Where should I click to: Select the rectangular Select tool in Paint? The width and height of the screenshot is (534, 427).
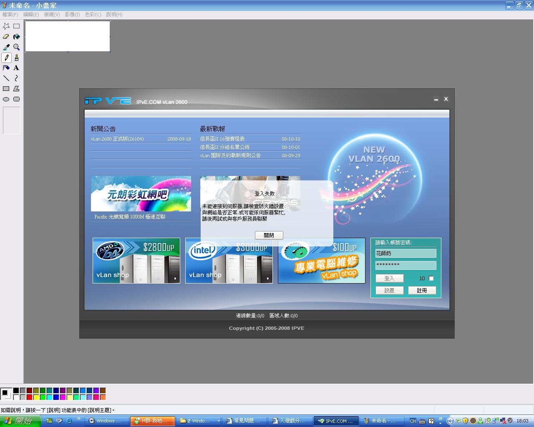[17, 26]
